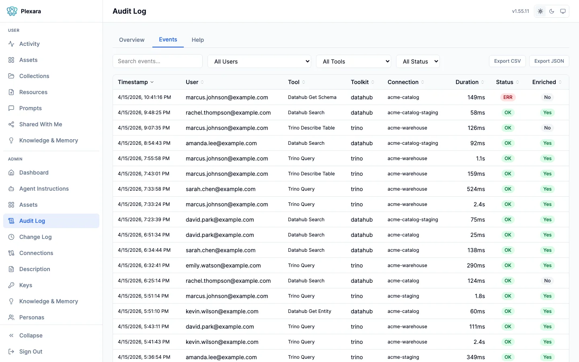This screenshot has height=362, width=579.
Task: Click the Collapse sidebar label
Action: (31, 335)
